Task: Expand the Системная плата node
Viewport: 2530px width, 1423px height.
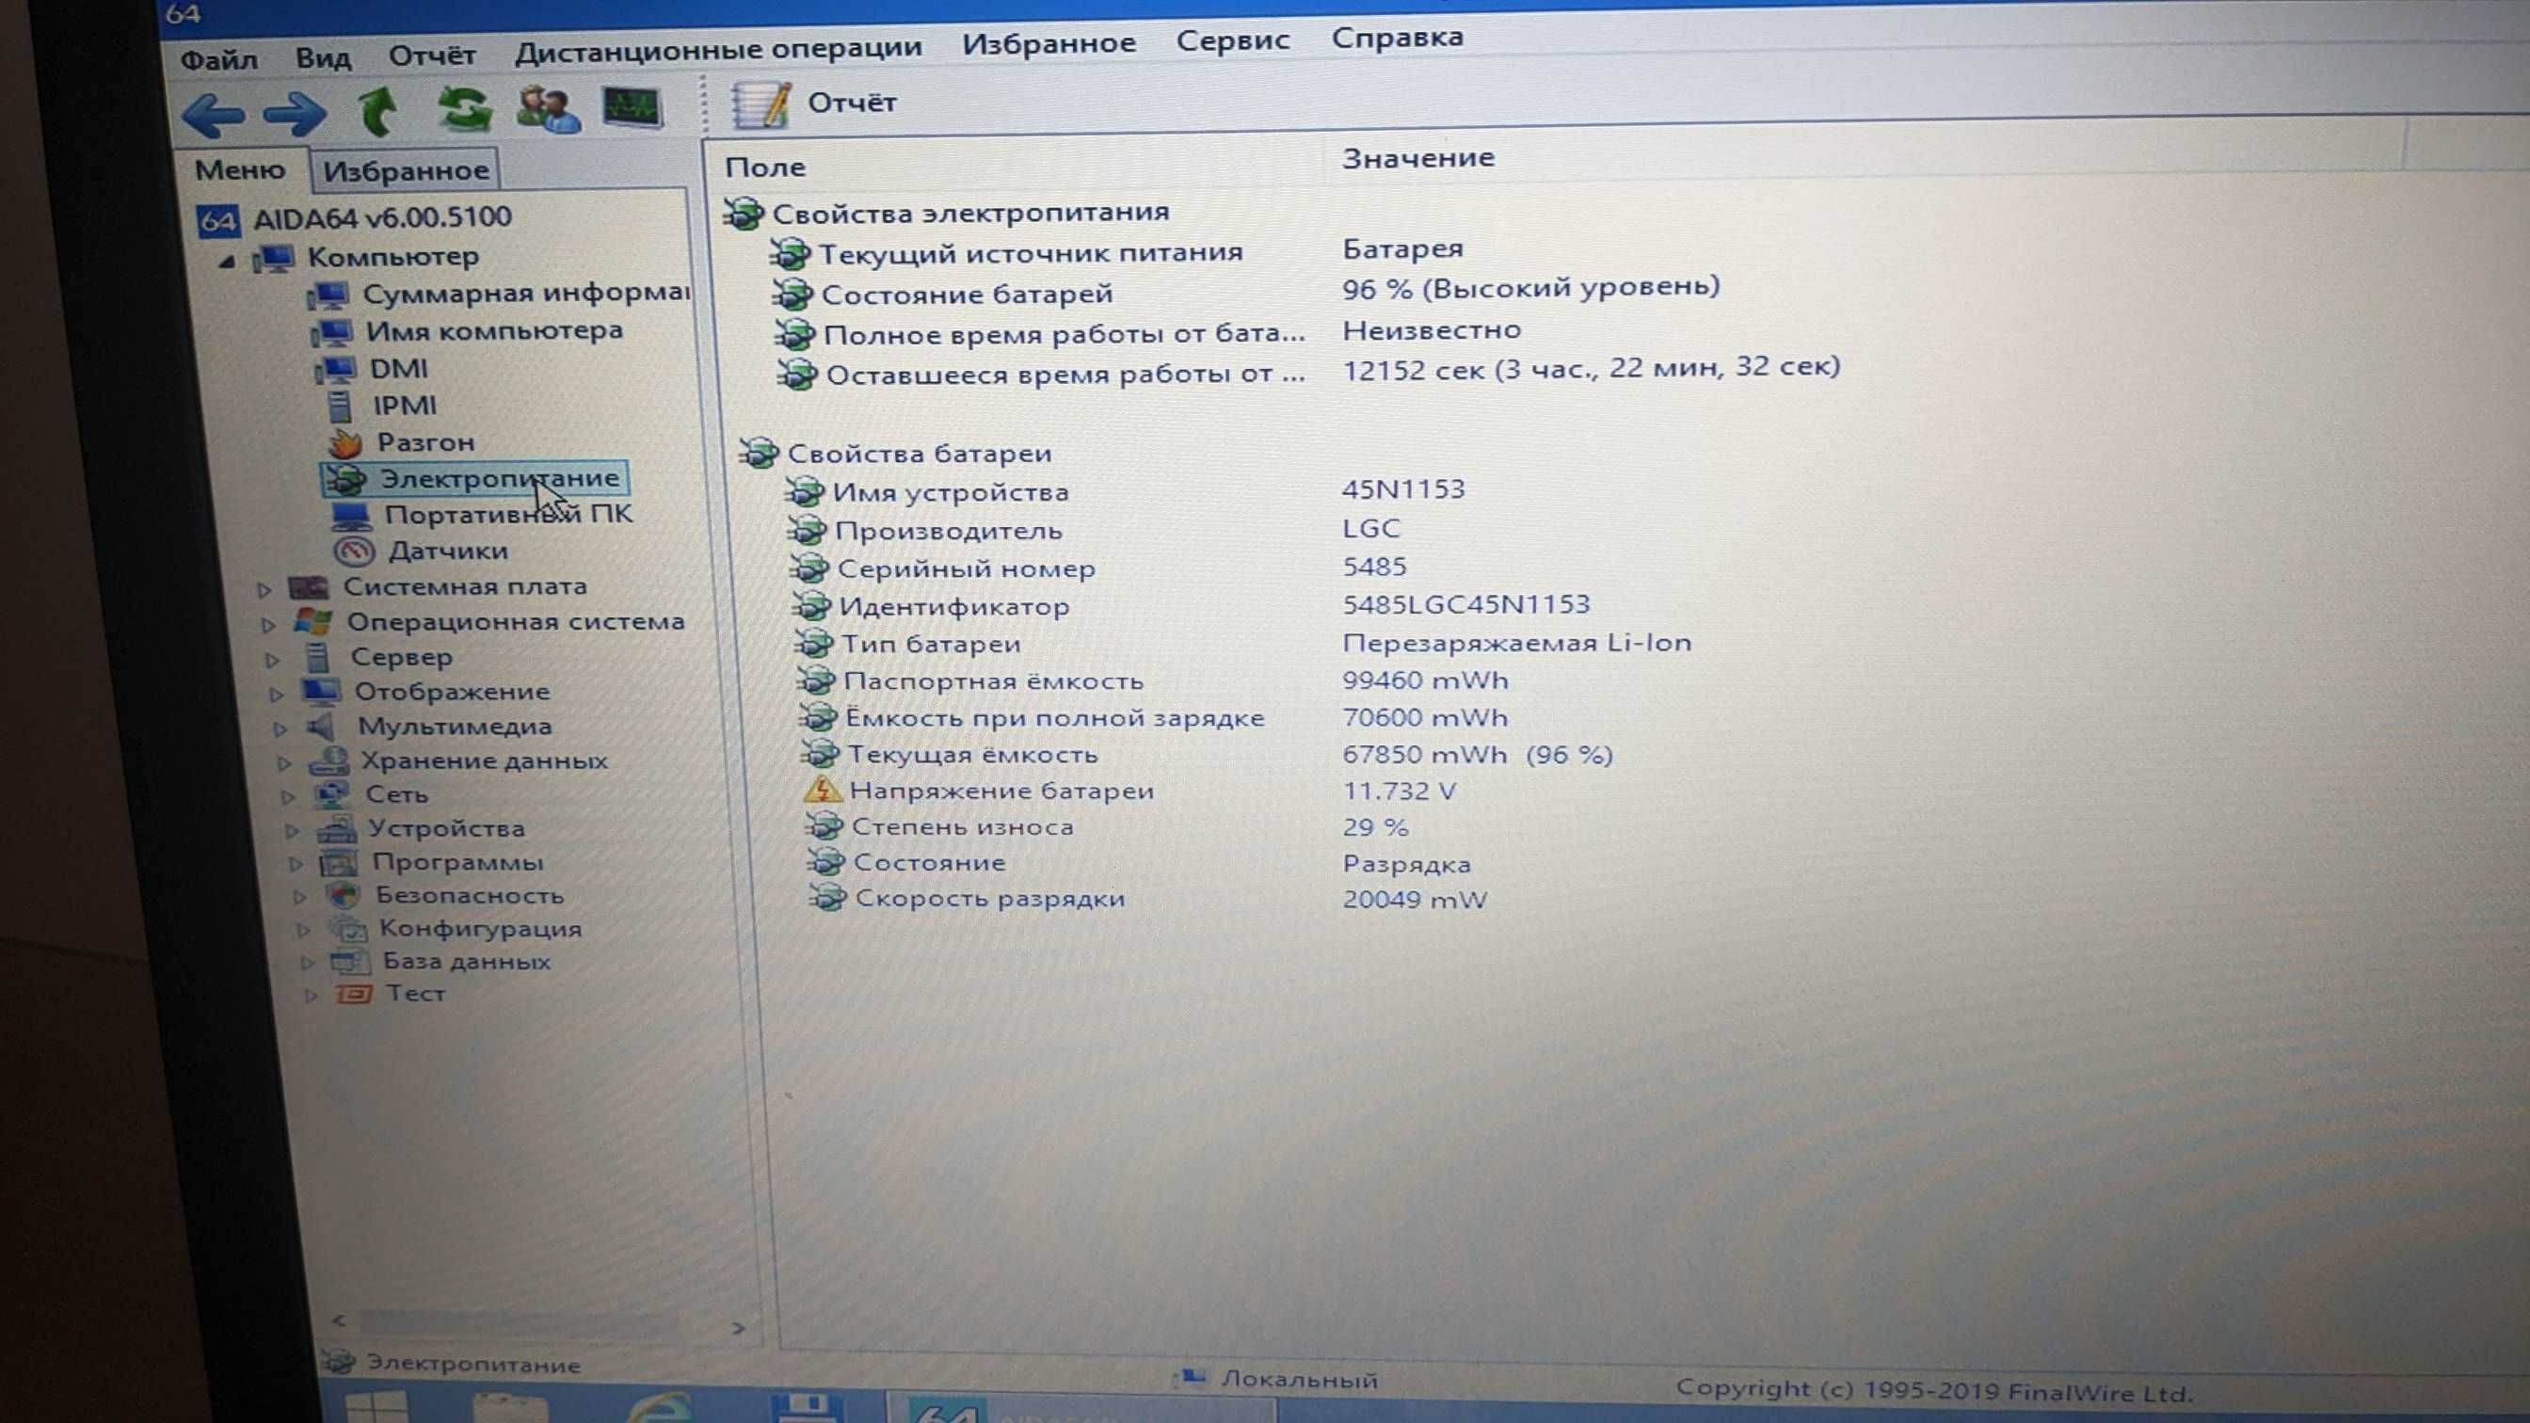Action: (x=264, y=590)
